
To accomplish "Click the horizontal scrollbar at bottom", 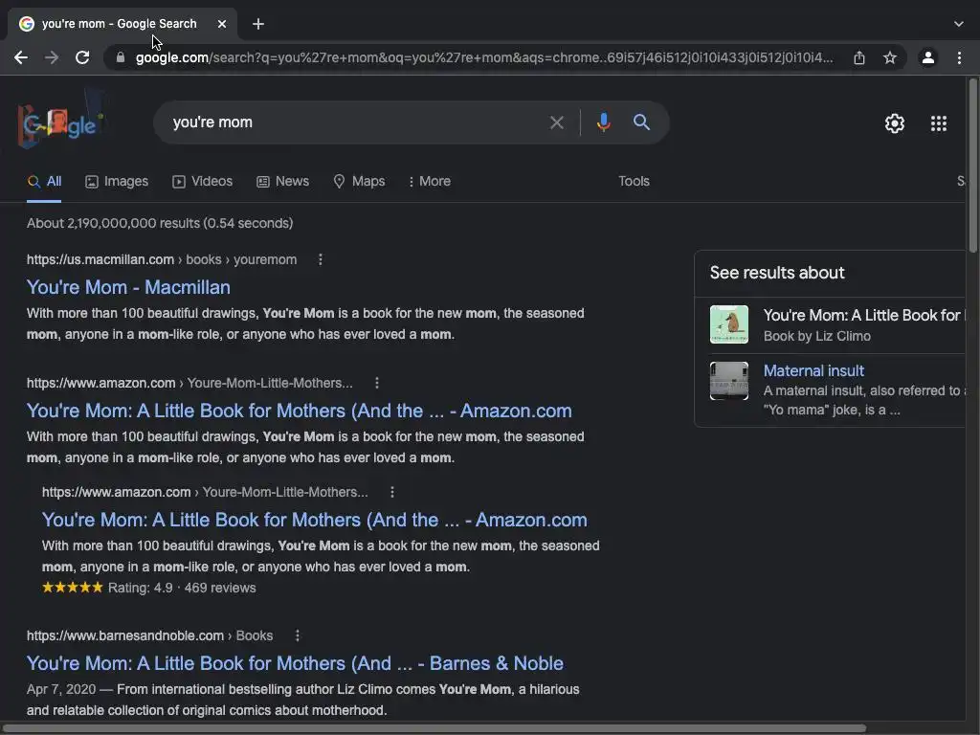I will click(434, 728).
